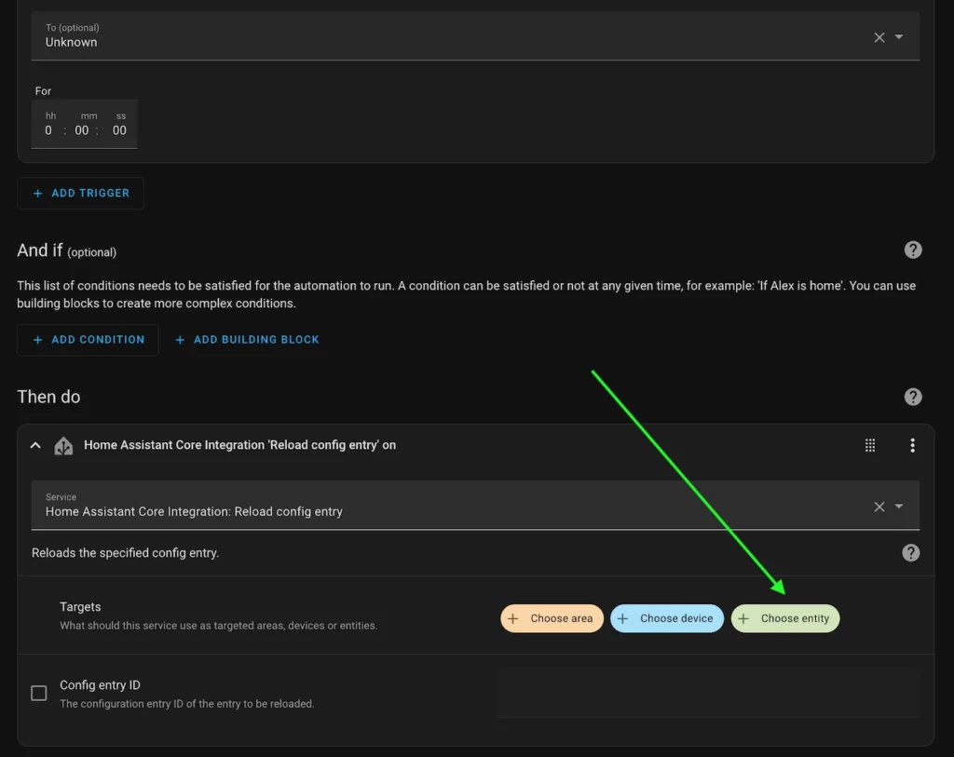The height and width of the screenshot is (757, 954).
Task: Grab the action's drag reorder handle
Action: (x=870, y=445)
